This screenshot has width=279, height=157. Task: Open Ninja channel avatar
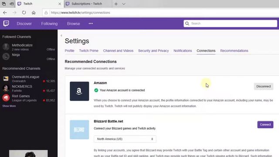6,56
